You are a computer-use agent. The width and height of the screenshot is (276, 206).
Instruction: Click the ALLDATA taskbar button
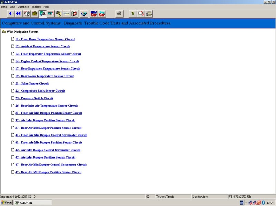tap(33, 203)
